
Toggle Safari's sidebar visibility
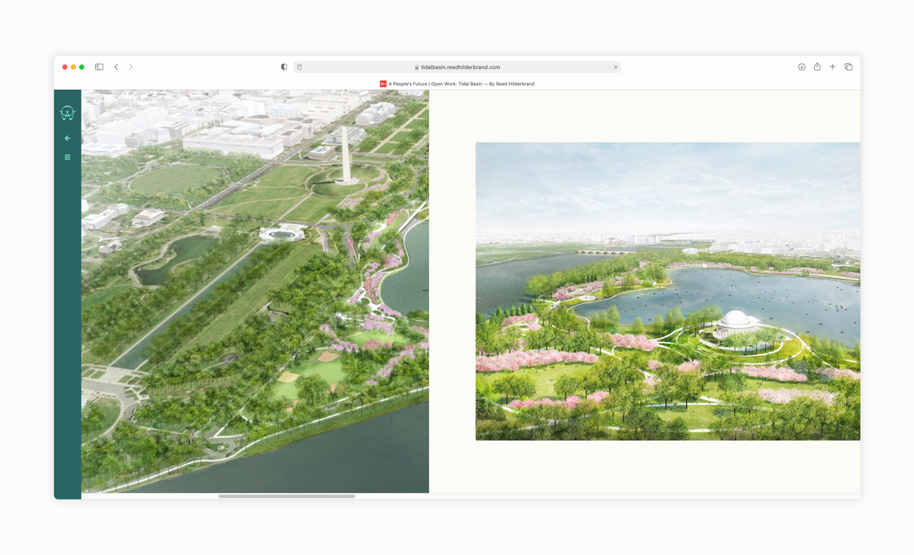98,66
